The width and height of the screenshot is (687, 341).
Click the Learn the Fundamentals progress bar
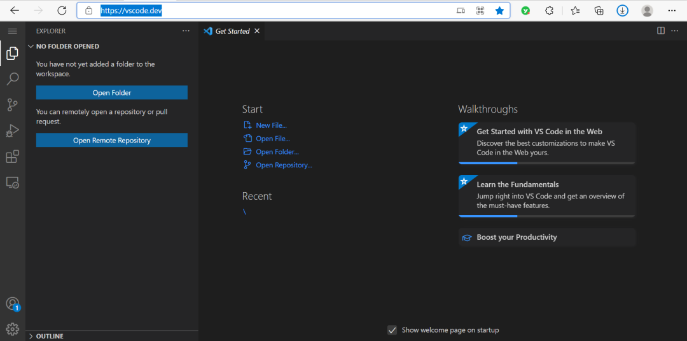(x=547, y=216)
